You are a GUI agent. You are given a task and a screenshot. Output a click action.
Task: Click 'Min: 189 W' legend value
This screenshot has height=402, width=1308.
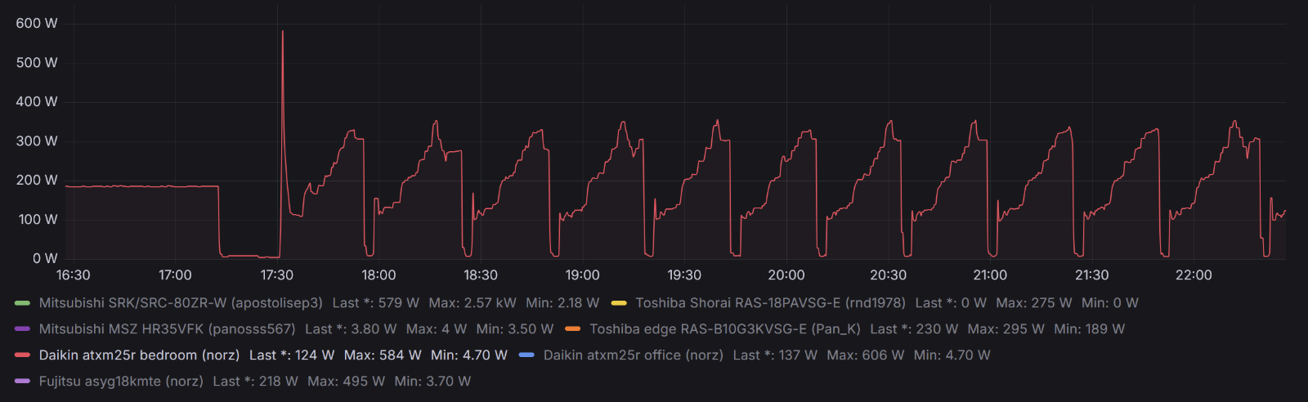[1090, 329]
